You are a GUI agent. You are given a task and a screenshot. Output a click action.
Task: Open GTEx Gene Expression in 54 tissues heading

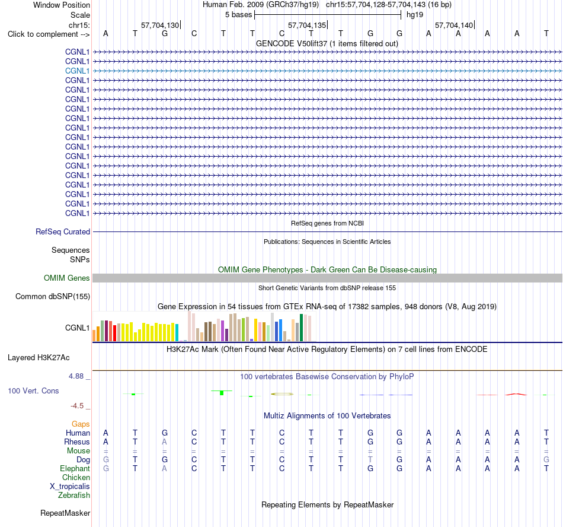coord(327,306)
